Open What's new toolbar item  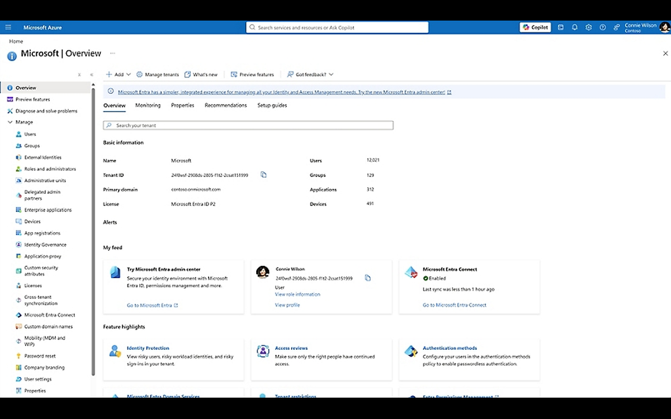[201, 74]
